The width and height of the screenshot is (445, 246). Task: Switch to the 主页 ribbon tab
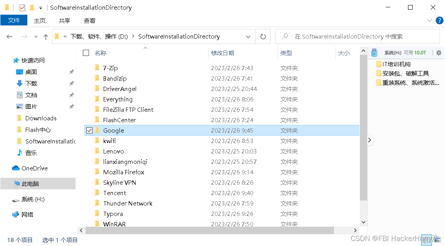[40, 21]
